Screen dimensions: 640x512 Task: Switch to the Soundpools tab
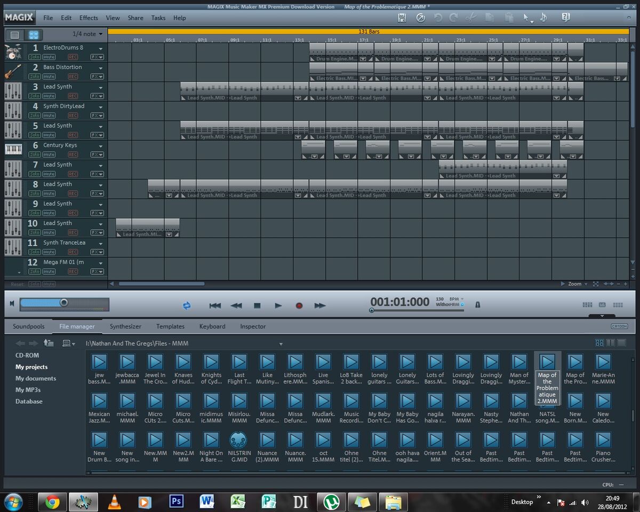(29, 326)
